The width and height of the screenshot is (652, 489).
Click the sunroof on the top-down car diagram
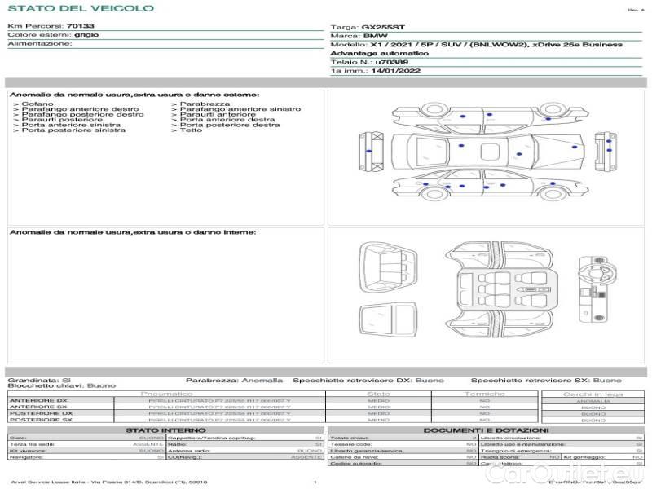pos(489,152)
